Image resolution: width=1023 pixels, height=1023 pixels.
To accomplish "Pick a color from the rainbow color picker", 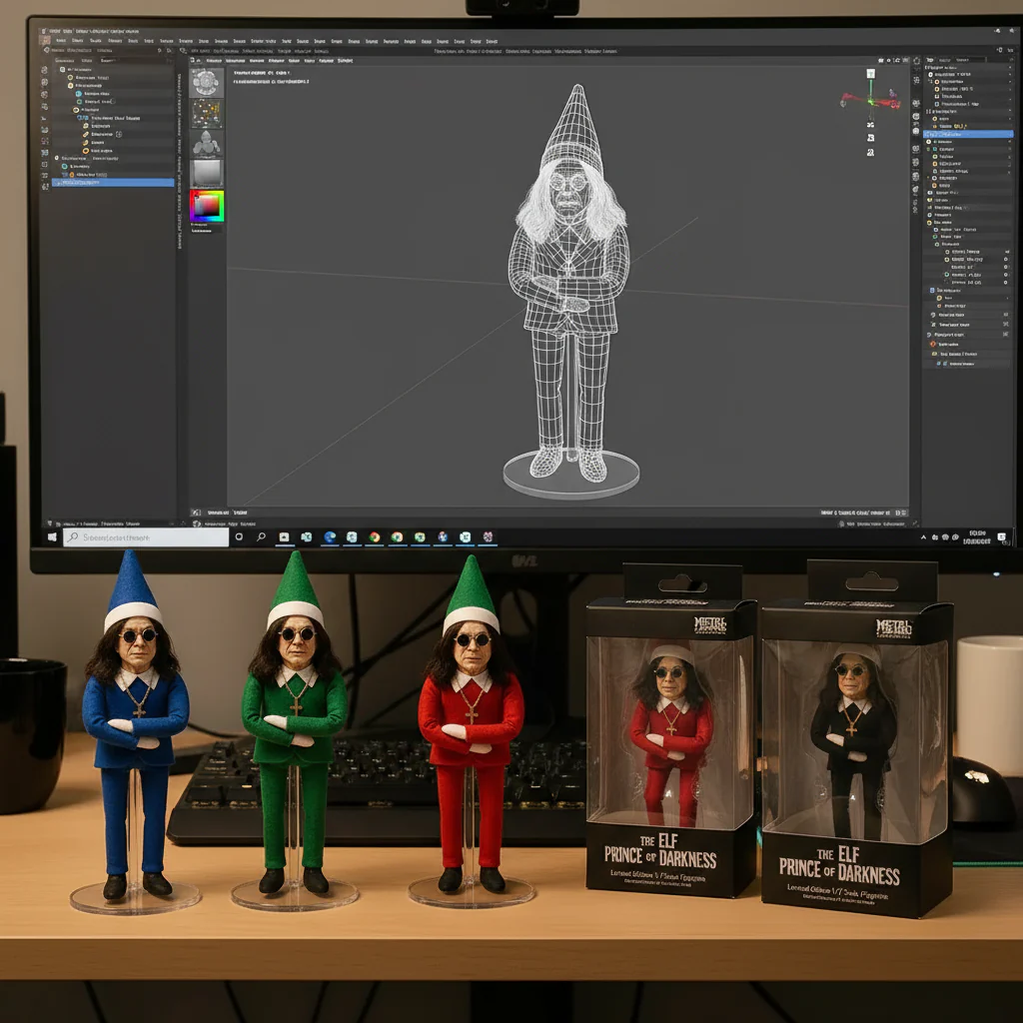I will 207,206.
